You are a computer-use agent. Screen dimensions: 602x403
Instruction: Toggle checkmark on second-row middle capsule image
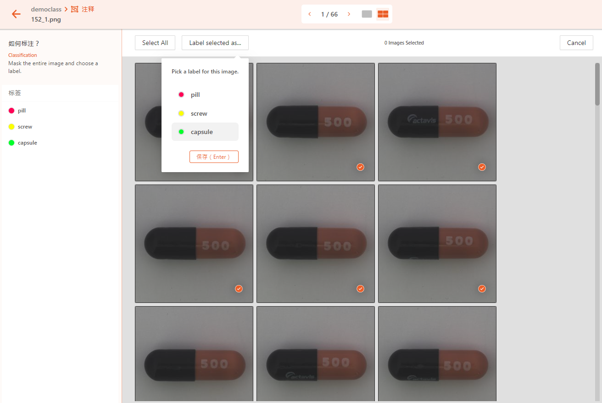[x=360, y=289]
